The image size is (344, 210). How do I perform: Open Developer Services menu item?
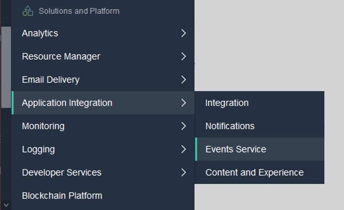61,172
